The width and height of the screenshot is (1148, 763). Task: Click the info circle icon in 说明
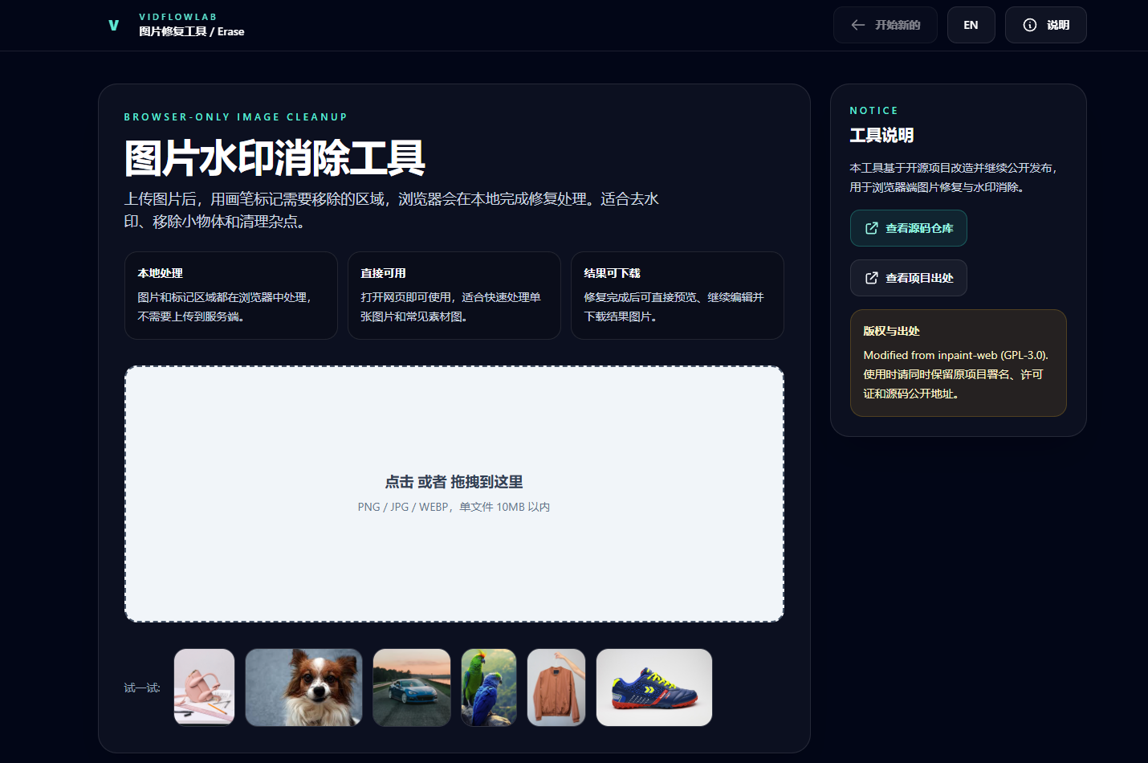[x=1030, y=25]
